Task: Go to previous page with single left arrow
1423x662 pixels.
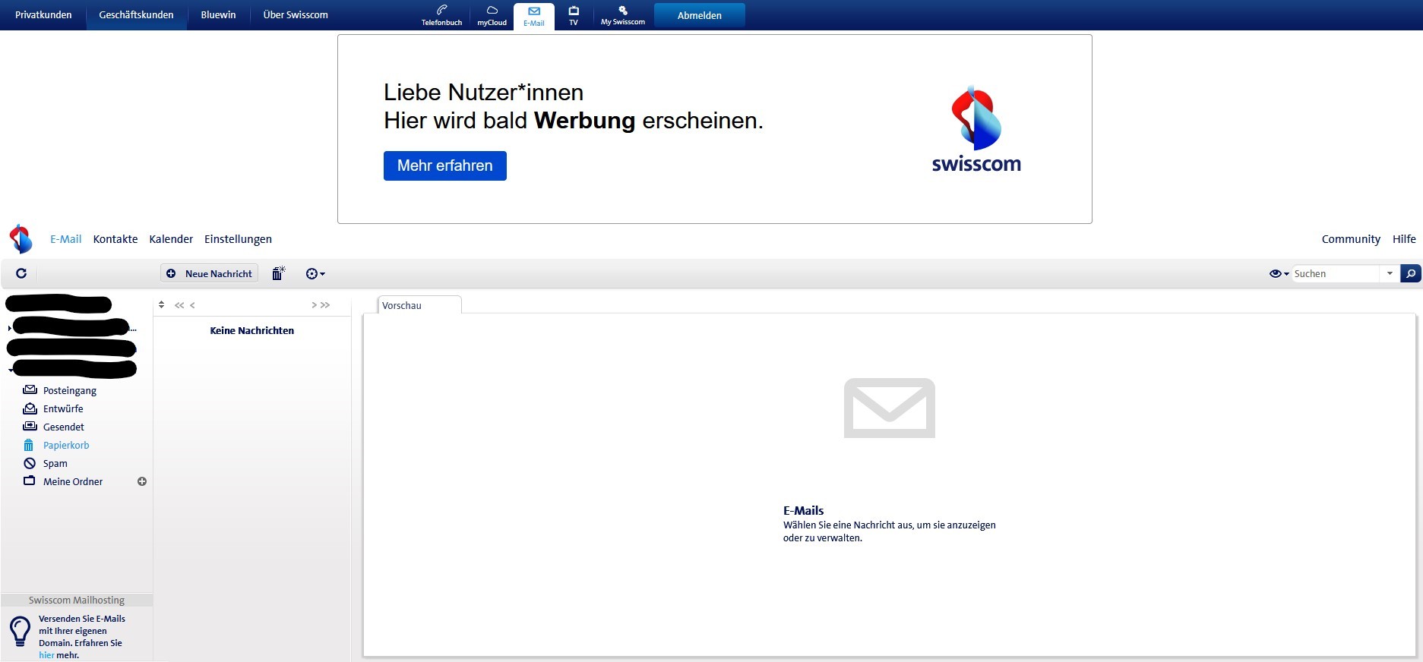Action: [192, 305]
